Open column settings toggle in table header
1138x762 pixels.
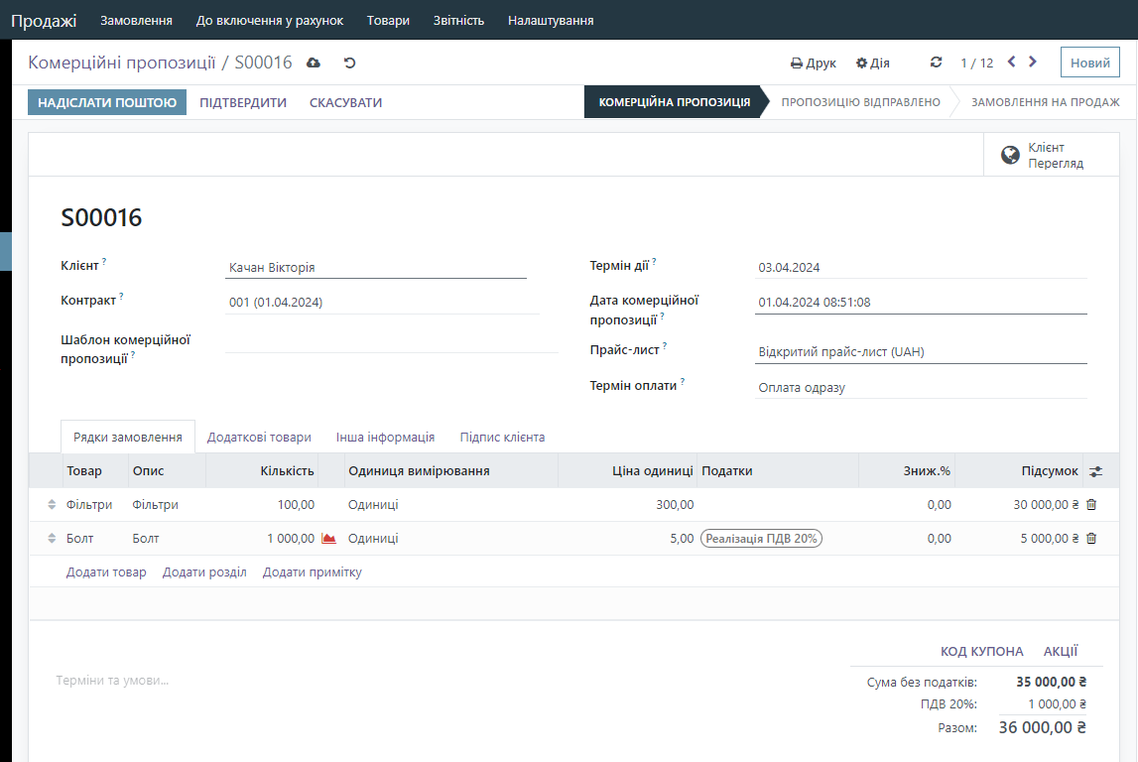point(1095,471)
